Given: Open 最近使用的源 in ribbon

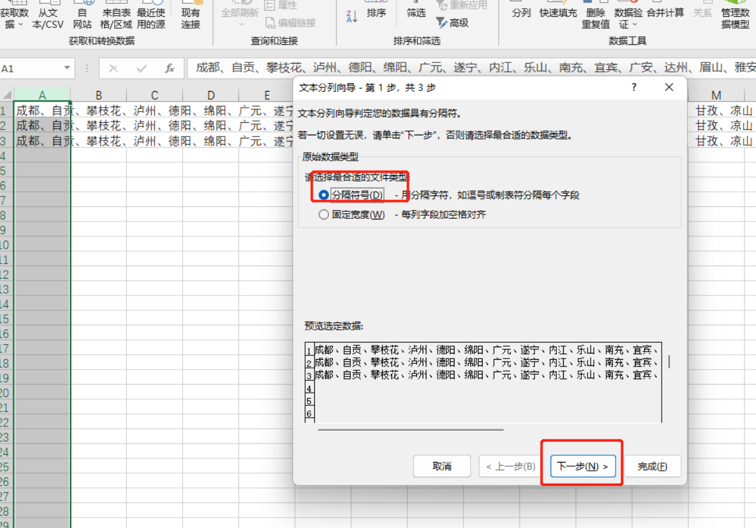Looking at the screenshot, I should (151, 15).
